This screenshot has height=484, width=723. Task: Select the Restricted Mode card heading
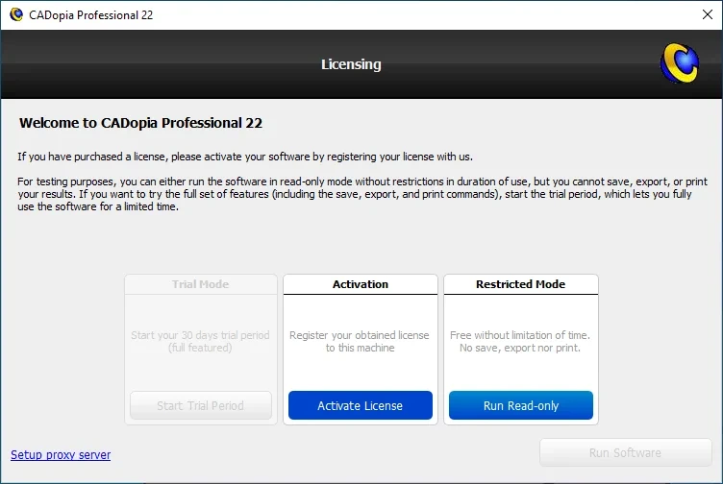(520, 284)
